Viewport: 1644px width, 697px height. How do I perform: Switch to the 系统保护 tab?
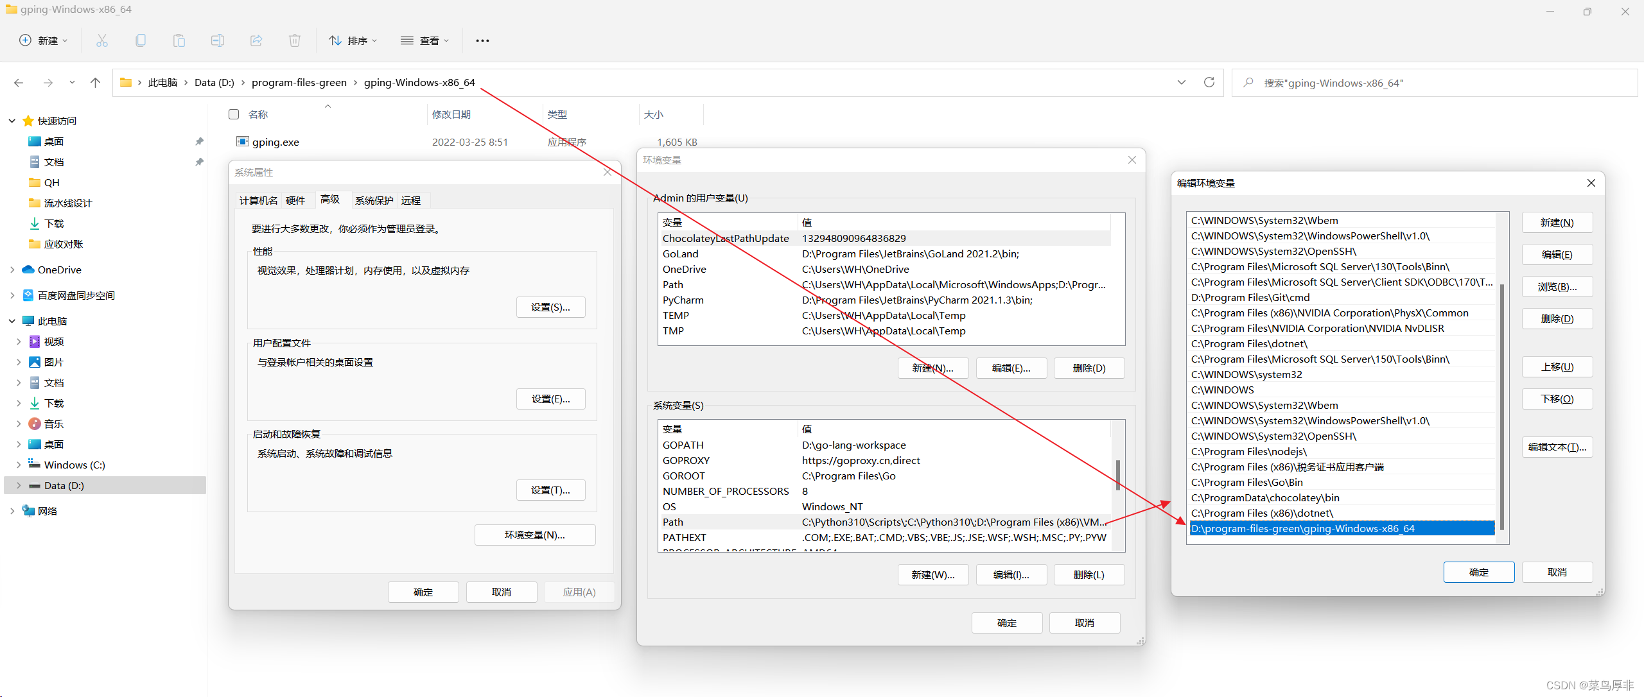(374, 200)
